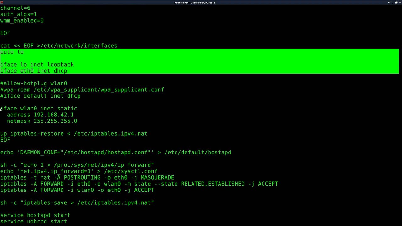402x226 pixels.
Task: Click the highlighted "auto lo" line
Action: click(x=12, y=52)
